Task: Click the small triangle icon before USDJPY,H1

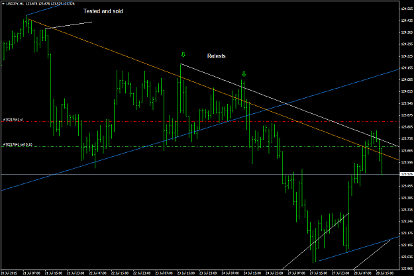Action: (3, 4)
